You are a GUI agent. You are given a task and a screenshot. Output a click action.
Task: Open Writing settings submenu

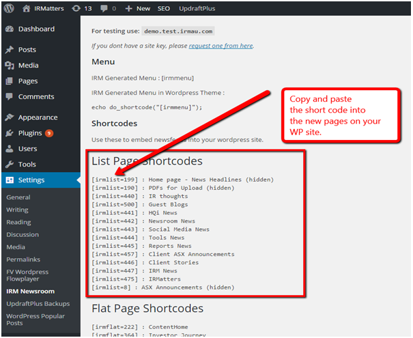tap(17, 210)
